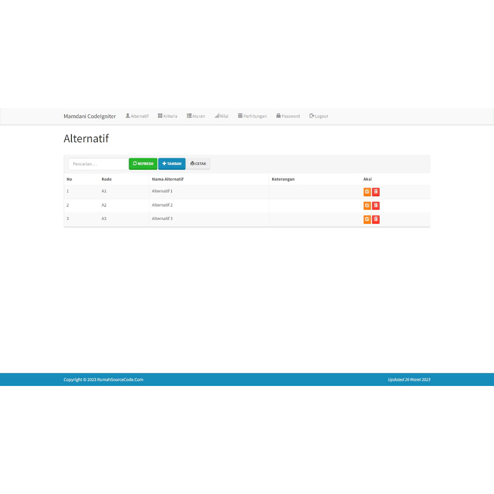This screenshot has height=494, width=494.
Task: Open Password settings link
Action: pos(288,116)
